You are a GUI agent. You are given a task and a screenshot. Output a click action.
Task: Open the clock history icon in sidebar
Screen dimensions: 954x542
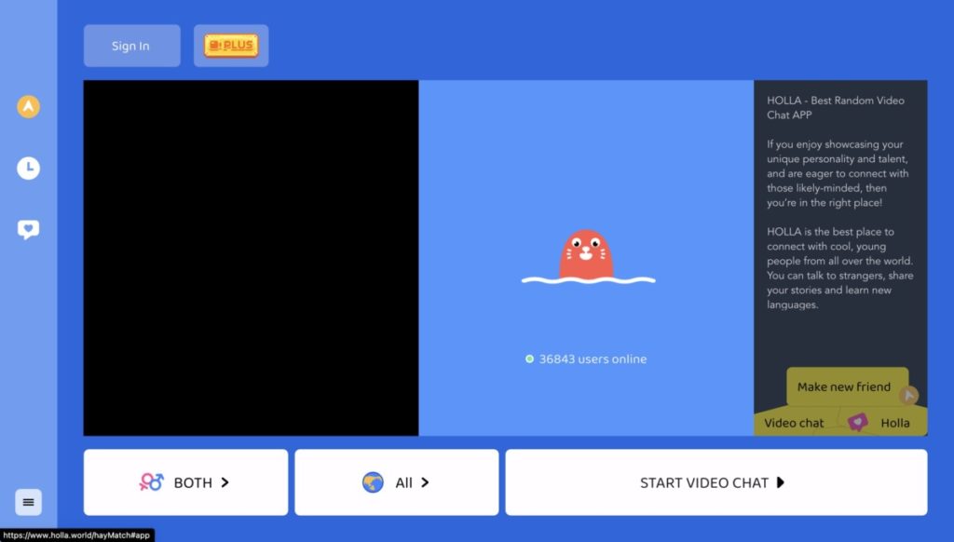(28, 168)
